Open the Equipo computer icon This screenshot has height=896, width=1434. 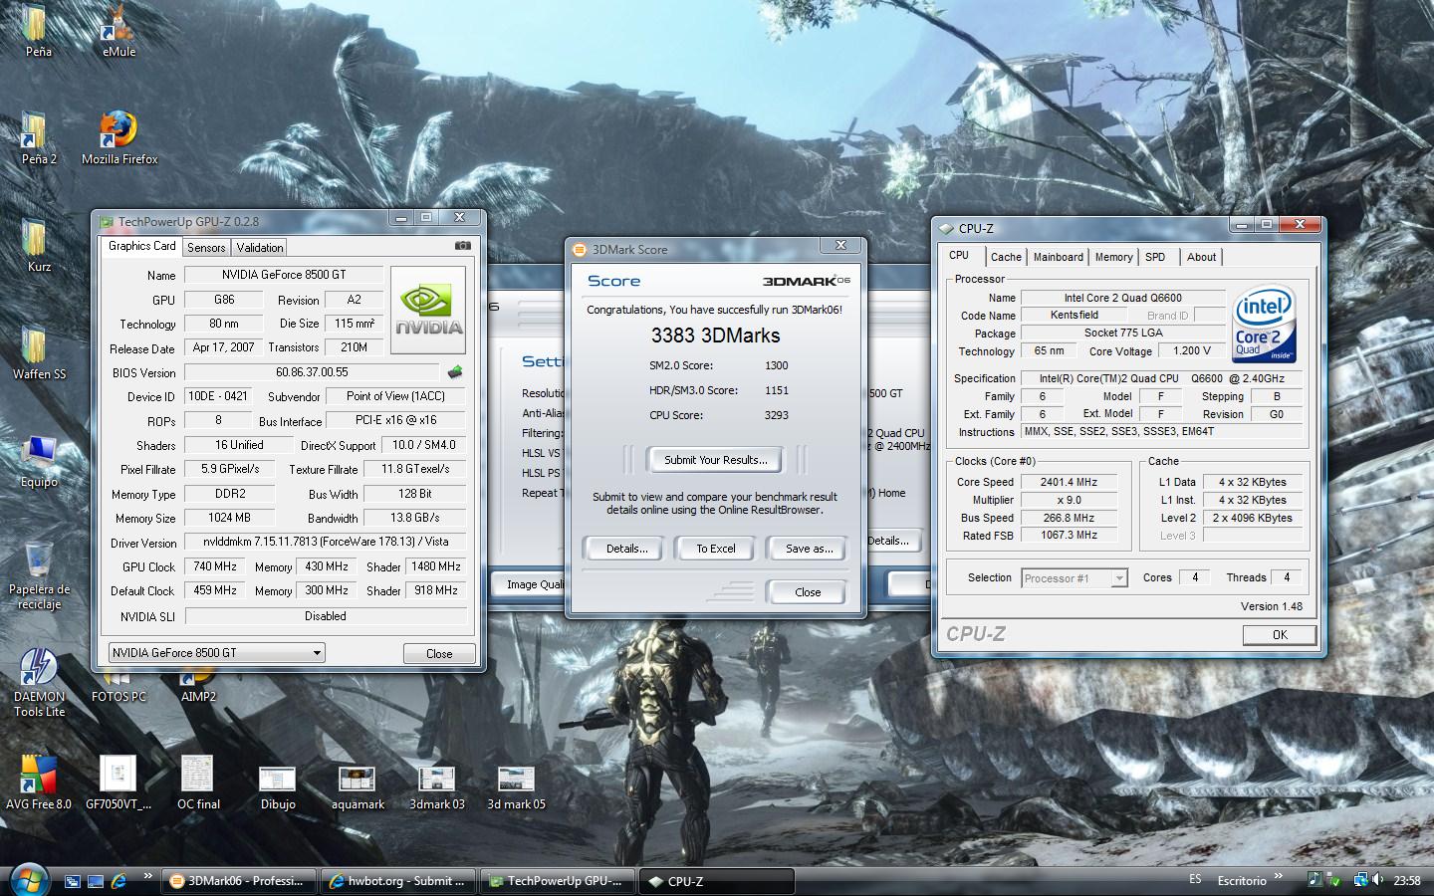(37, 460)
